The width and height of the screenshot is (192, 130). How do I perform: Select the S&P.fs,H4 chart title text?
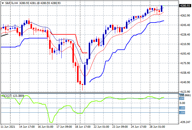(12, 3)
